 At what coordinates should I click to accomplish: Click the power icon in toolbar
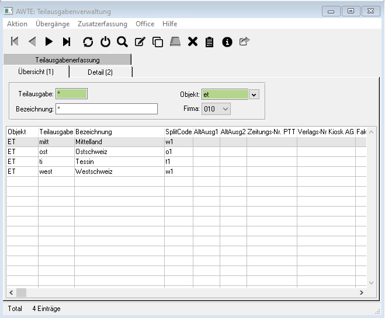(105, 41)
